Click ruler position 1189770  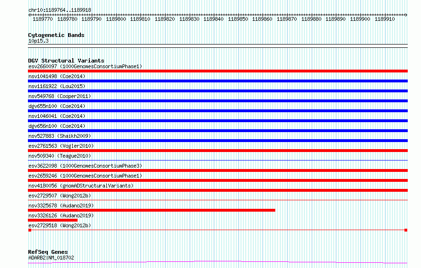(x=43, y=19)
